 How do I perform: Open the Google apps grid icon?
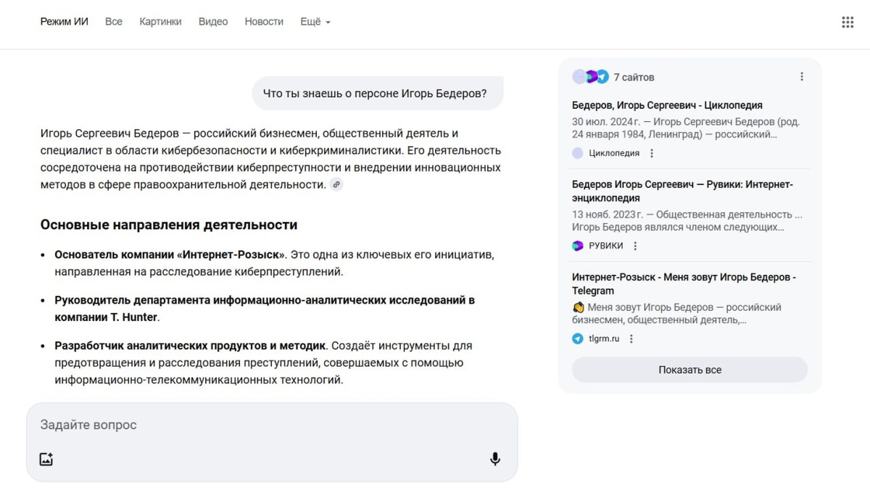pyautogui.click(x=848, y=22)
